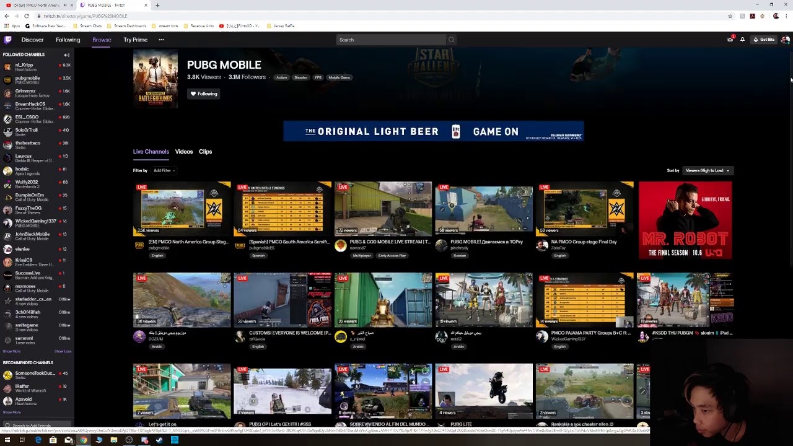The height and width of the screenshot is (446, 793).
Task: Open the Spanish PMCO South America stream thumbnail
Action: coord(283,209)
